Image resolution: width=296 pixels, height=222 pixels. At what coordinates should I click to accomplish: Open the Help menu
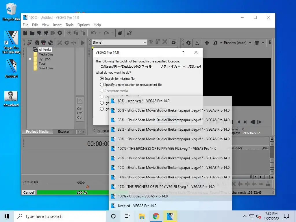[x=97, y=25]
